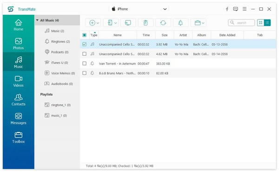Toggle the select-all header checkbox
This screenshot has height=172, width=279.
84,35
